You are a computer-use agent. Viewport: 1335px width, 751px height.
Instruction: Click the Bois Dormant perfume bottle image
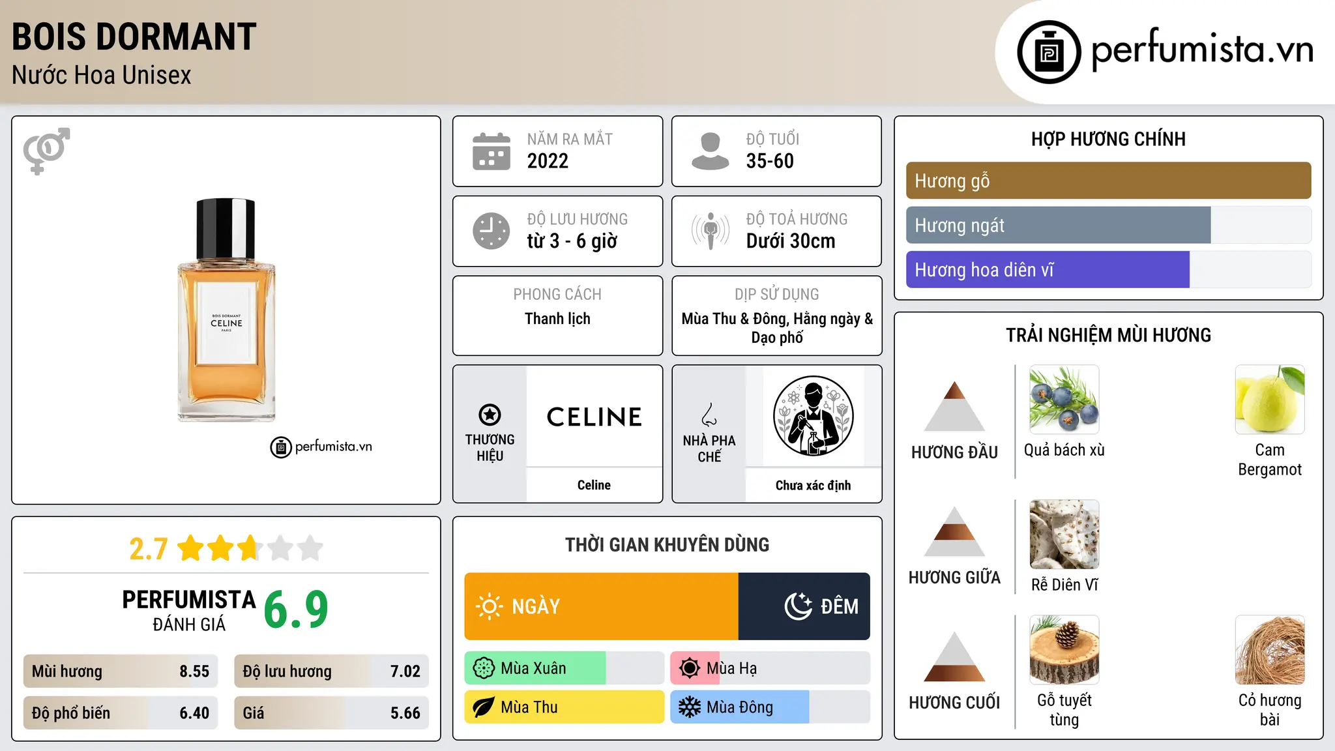click(x=226, y=310)
